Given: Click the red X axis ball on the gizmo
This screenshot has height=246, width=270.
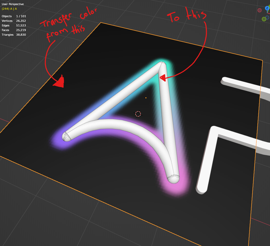Looking at the screenshot, I should [x=269, y=14].
